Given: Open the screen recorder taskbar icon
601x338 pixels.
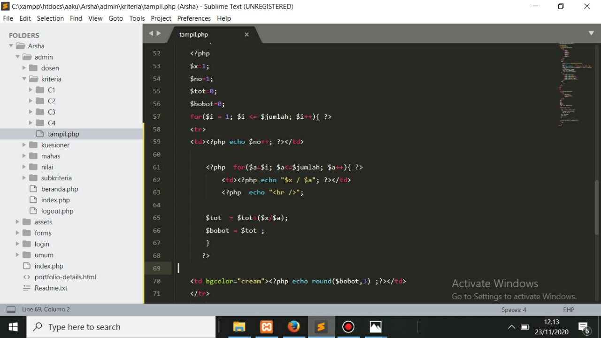Looking at the screenshot, I should tap(348, 327).
